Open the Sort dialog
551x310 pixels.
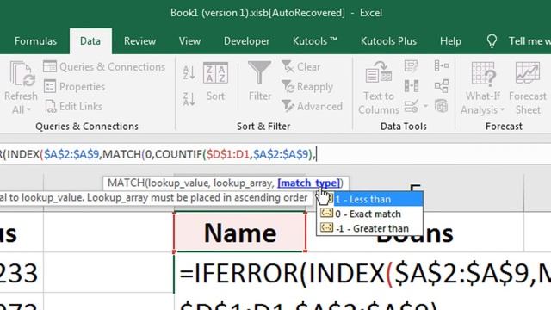pyautogui.click(x=215, y=82)
